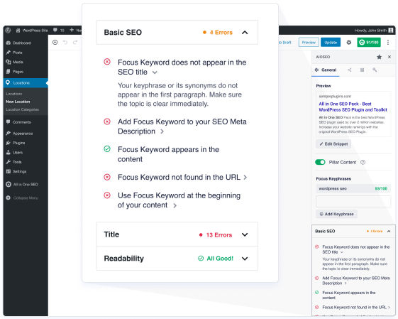Toggle the Pillar Content switch
The width and height of the screenshot is (398, 319).
pos(320,162)
